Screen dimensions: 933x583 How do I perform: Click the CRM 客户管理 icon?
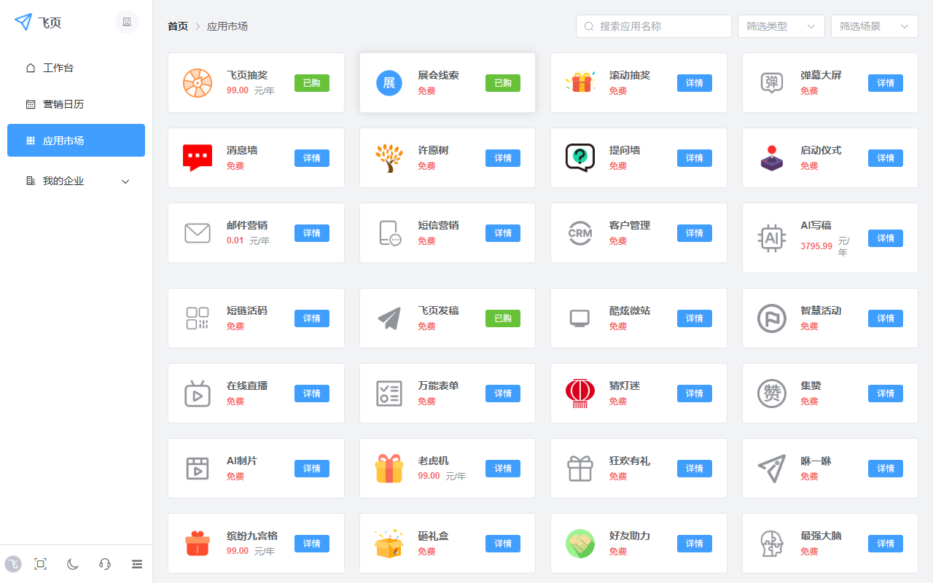[579, 232]
